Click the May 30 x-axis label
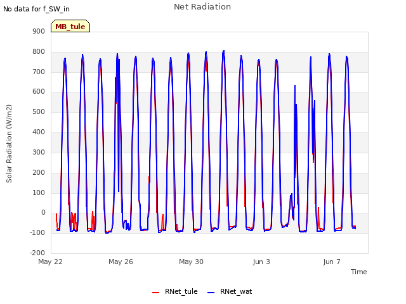Screen dimensions: 406x304 point(191,262)
